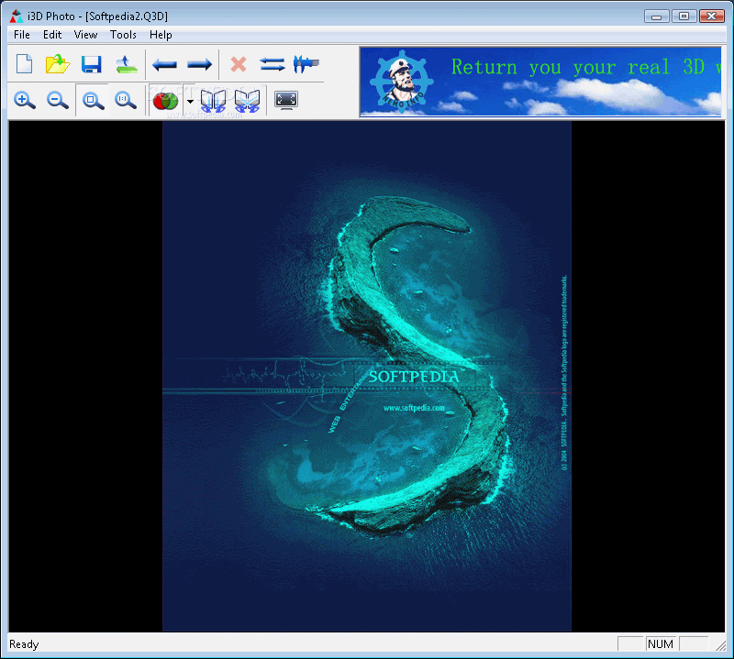Switch to full screen display

286,100
